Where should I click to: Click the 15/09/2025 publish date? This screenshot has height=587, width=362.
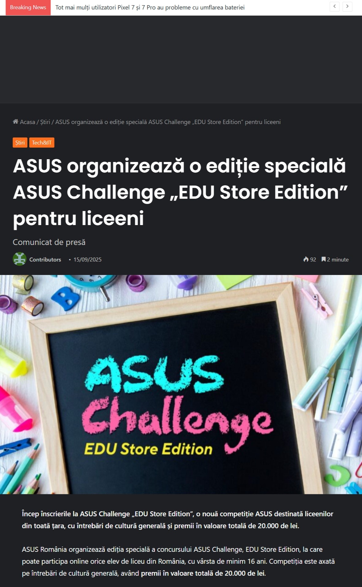click(x=87, y=259)
